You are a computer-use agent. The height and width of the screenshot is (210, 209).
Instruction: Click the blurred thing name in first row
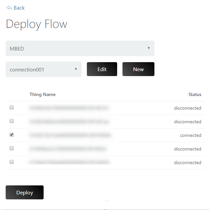click(x=69, y=108)
